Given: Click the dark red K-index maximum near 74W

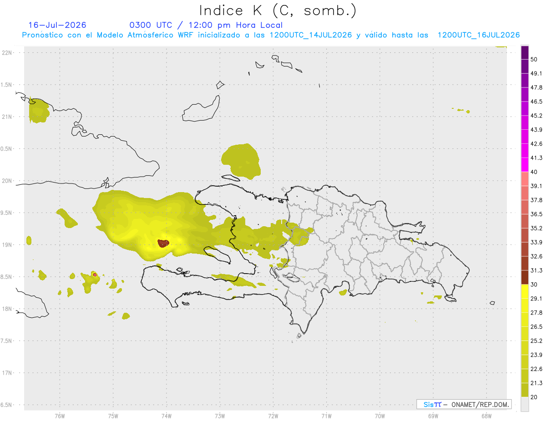Looking at the screenshot, I should tap(163, 243).
